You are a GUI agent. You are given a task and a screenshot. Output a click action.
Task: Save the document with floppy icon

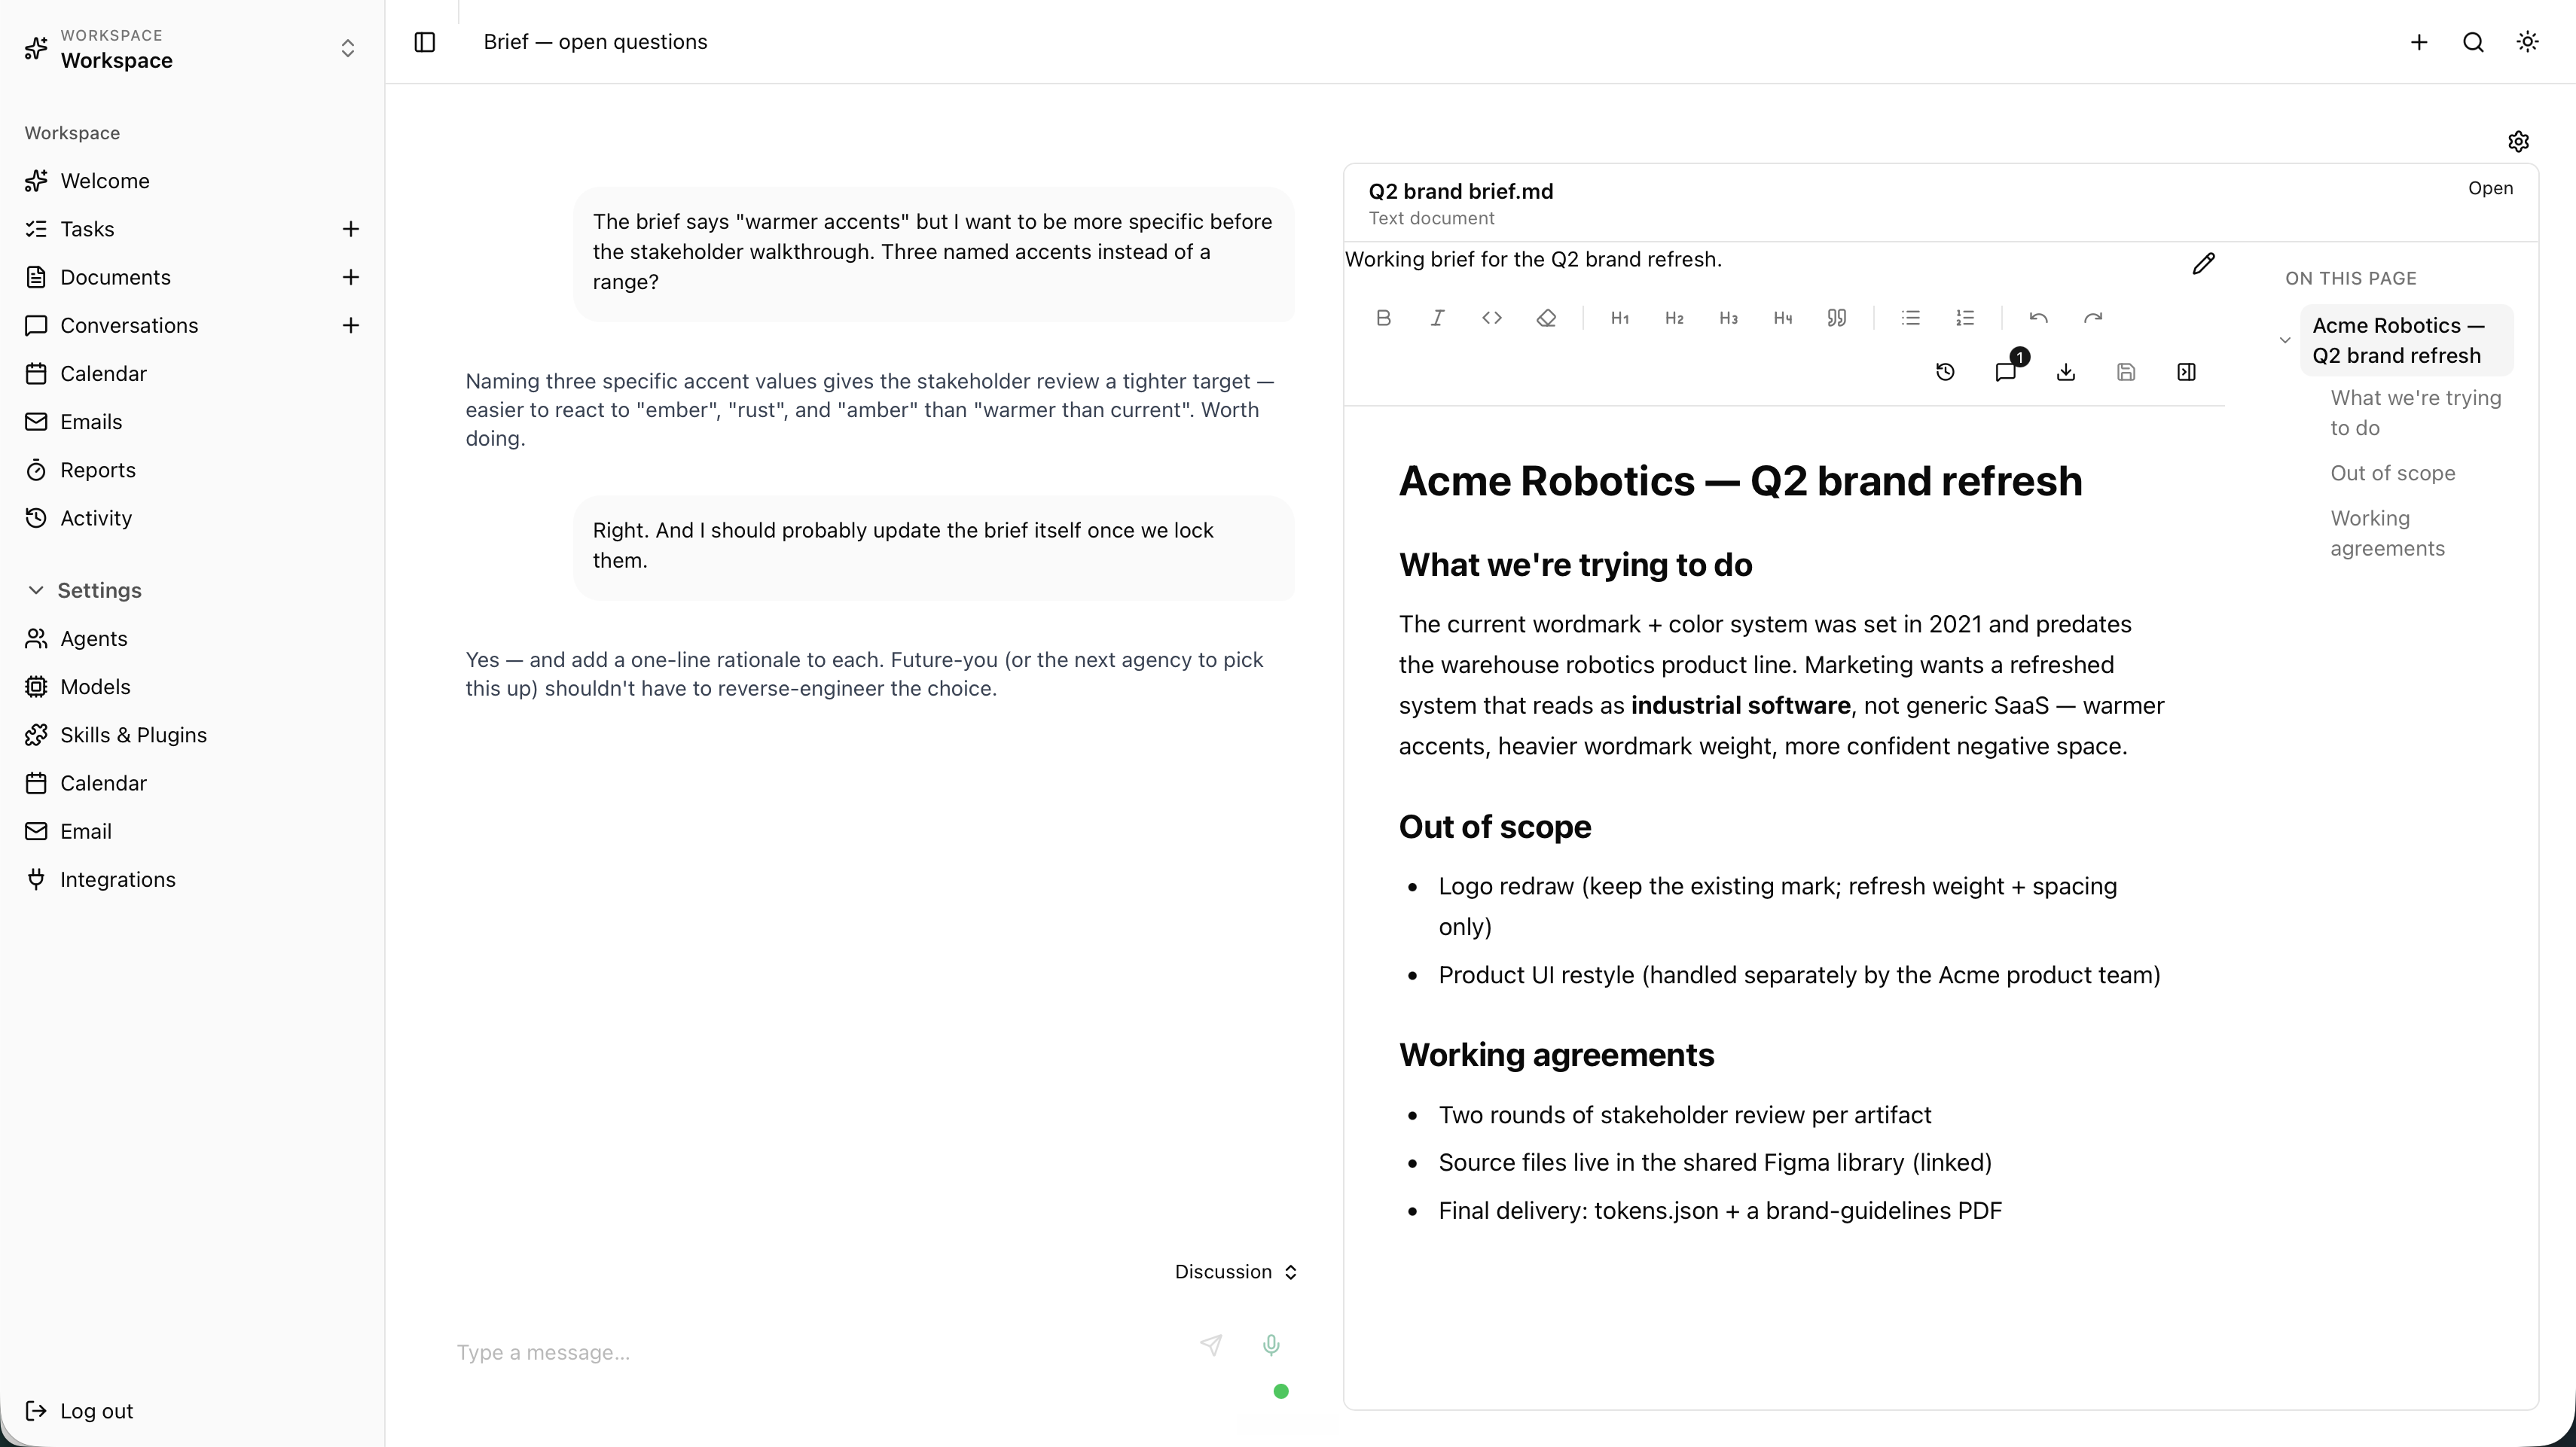[x=2126, y=372]
